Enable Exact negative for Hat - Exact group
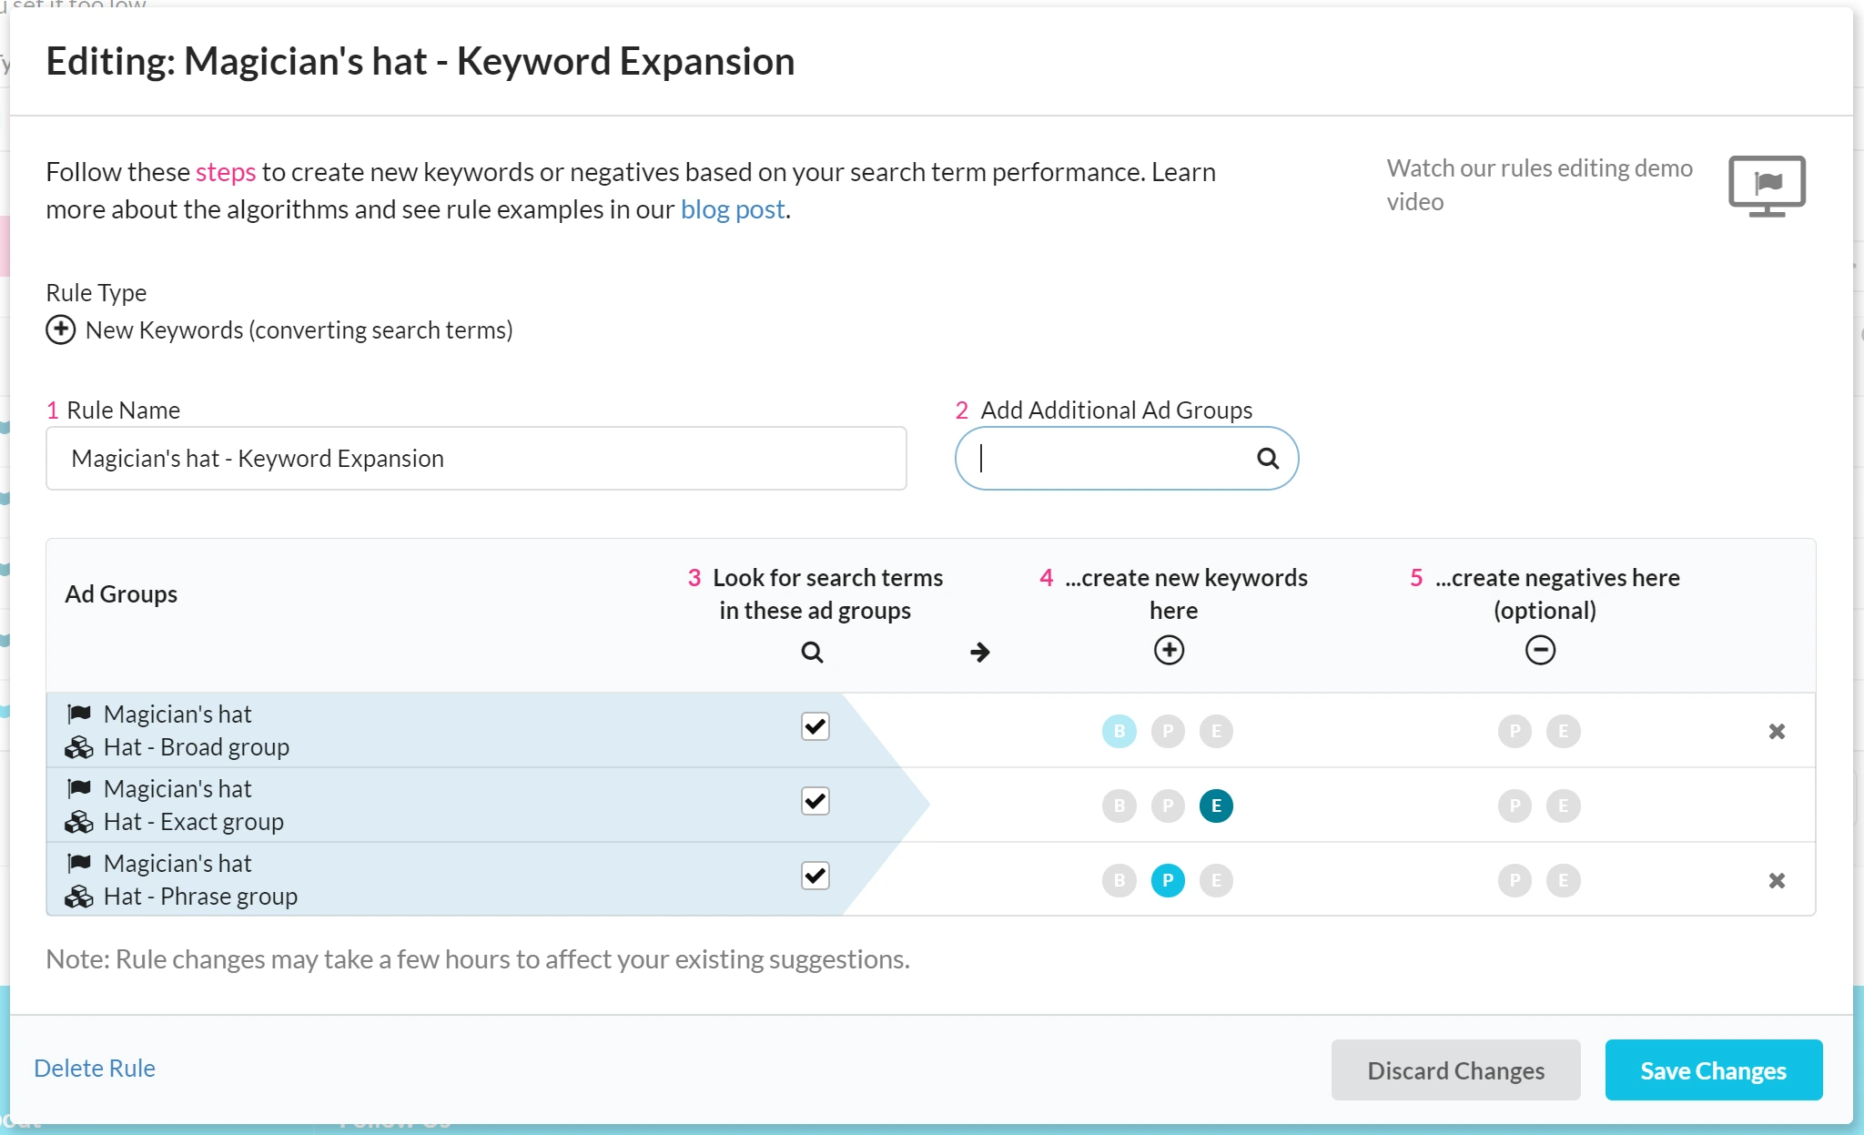 click(1563, 806)
